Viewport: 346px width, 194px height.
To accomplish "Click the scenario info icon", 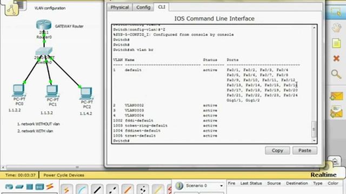I will [x=179, y=186].
